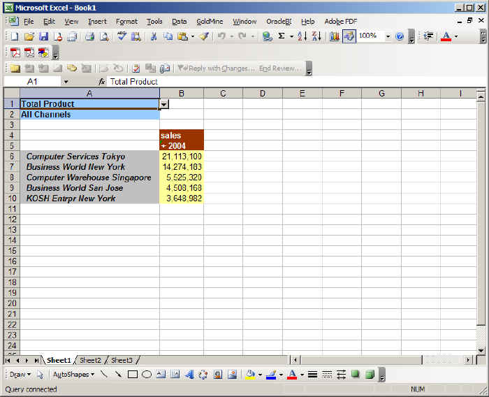Open the Name Box dropdown arrow

(x=66, y=82)
